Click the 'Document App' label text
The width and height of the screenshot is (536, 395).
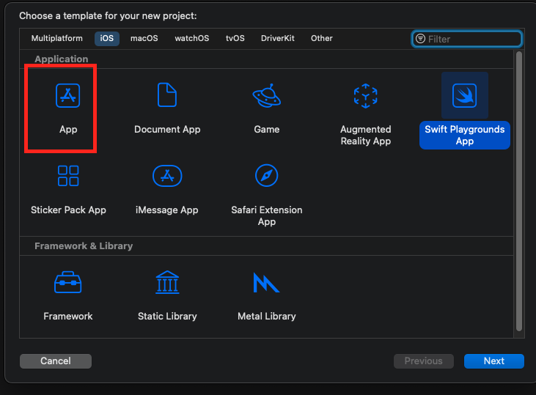pyautogui.click(x=167, y=130)
